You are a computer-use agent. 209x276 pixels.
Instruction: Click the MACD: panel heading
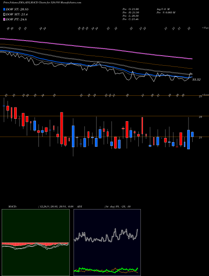[13, 207]
